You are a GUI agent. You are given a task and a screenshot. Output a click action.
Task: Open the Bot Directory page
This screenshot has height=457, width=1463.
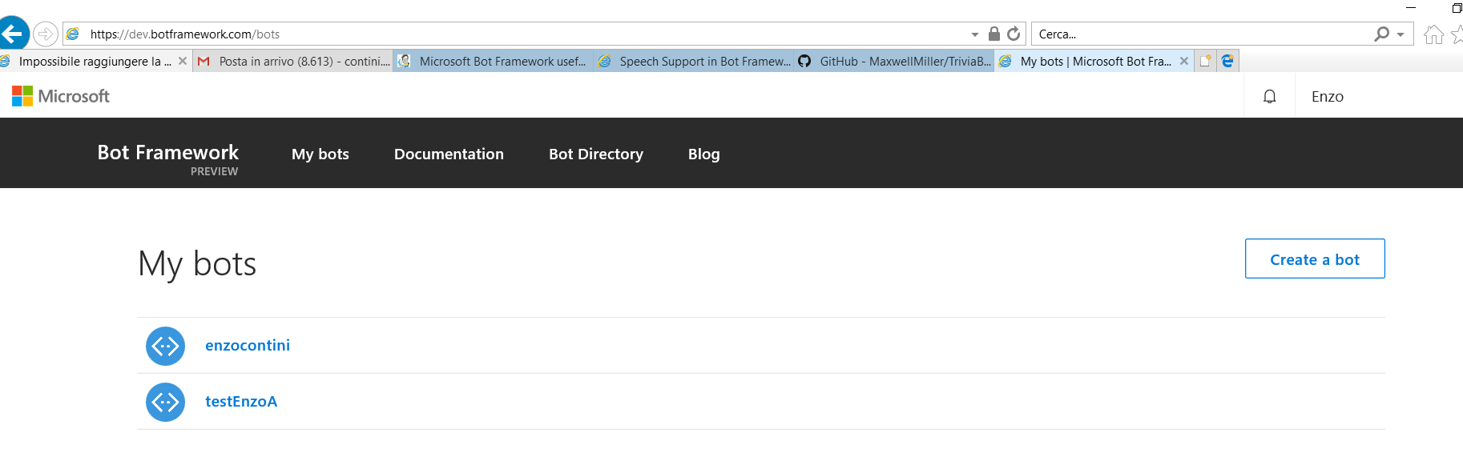[x=595, y=154]
